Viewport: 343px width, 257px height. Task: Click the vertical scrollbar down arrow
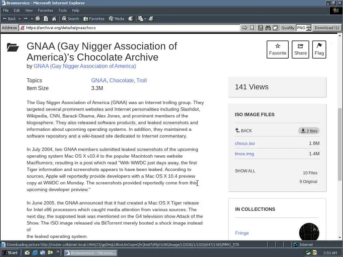click(x=340, y=238)
